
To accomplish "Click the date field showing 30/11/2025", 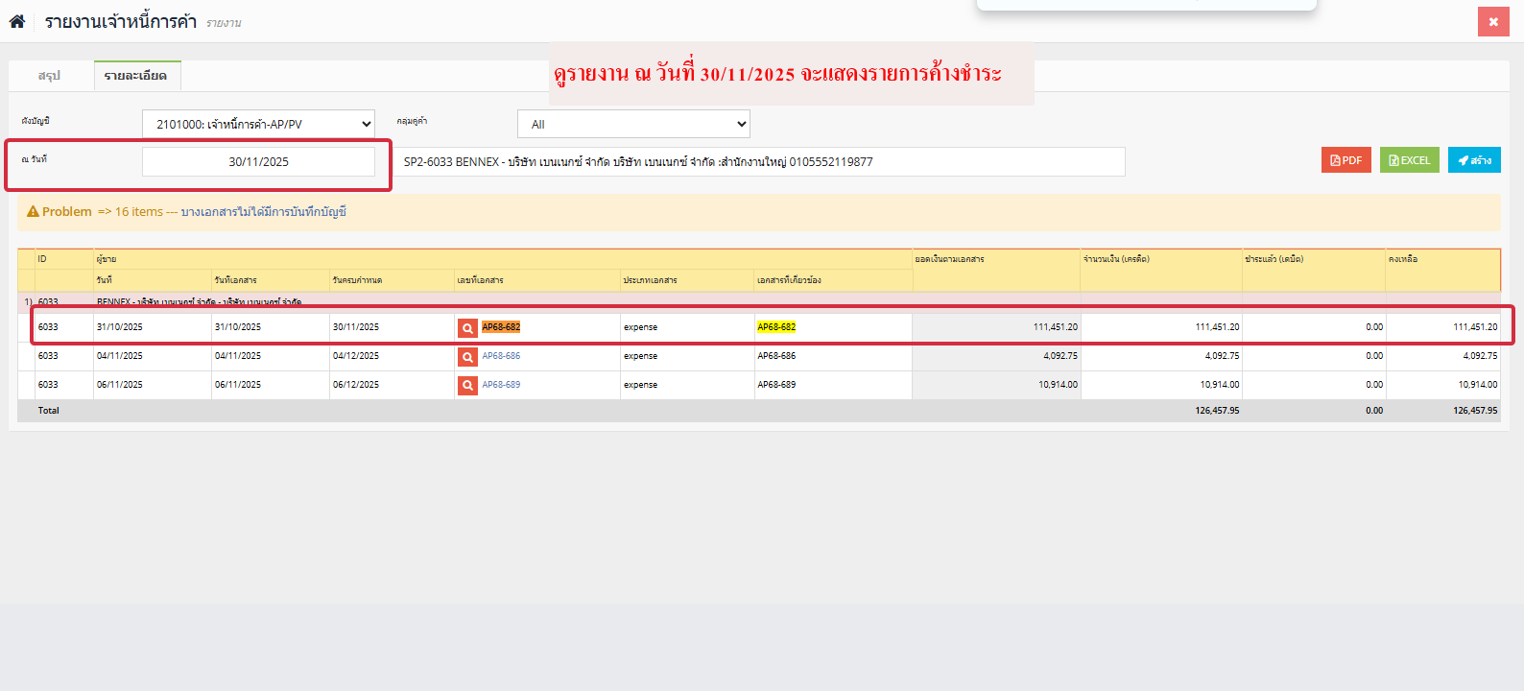I will point(258,162).
